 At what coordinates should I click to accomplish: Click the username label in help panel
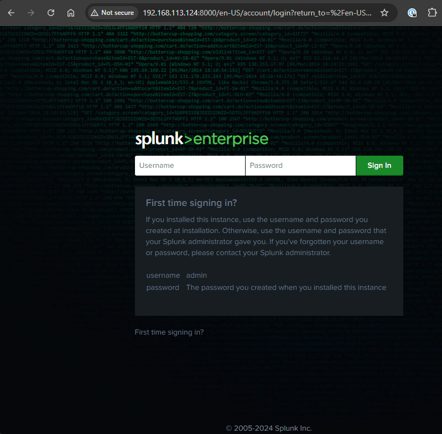pyautogui.click(x=163, y=275)
